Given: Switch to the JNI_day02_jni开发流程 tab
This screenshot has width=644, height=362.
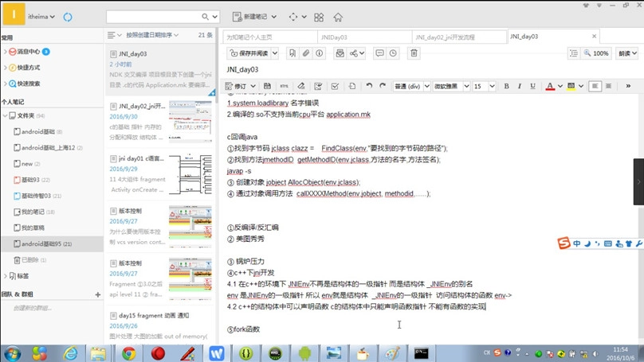Looking at the screenshot, I should point(459,37).
